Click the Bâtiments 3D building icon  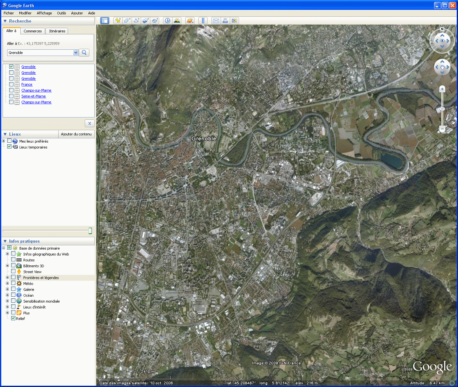pyautogui.click(x=19, y=266)
